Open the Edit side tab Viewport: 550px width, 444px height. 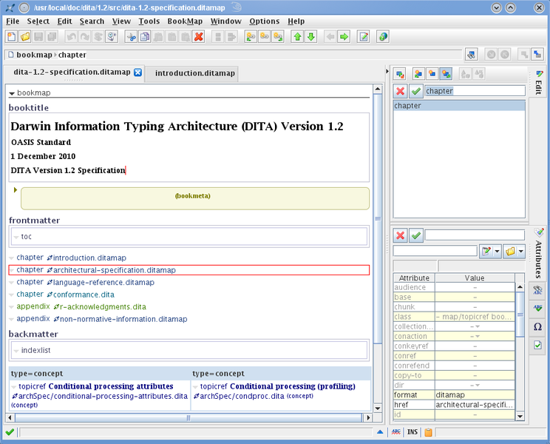538,83
